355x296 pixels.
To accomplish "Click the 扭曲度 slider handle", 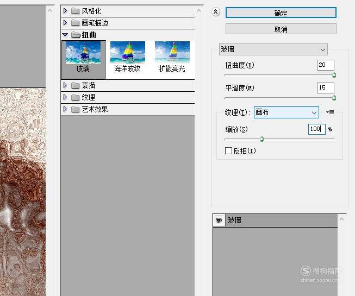I will pos(334,75).
